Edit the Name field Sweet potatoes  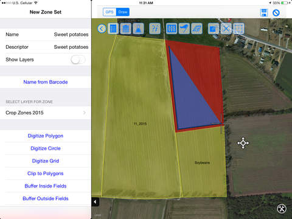pyautogui.click(x=46, y=35)
